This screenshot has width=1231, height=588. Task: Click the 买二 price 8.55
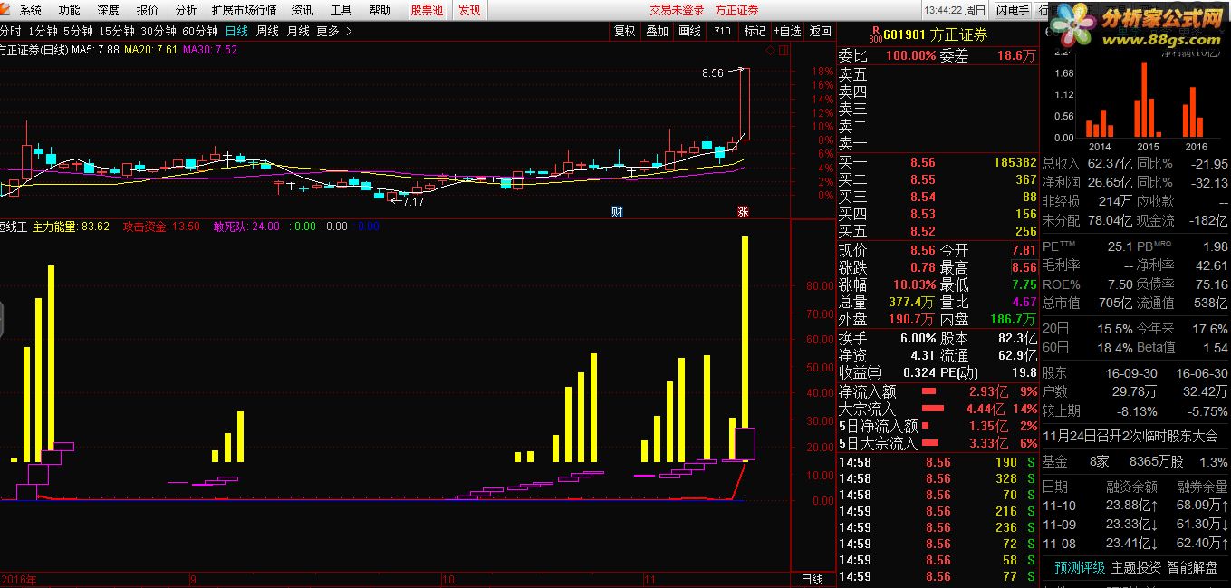pos(923,180)
